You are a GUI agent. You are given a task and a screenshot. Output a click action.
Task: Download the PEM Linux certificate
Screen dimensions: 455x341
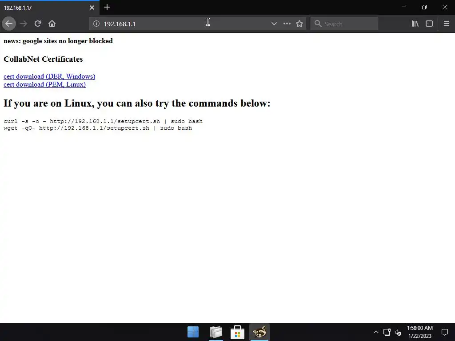pos(44,84)
